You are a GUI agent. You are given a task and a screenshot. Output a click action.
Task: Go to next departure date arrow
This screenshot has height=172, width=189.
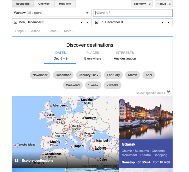[x=87, y=22]
